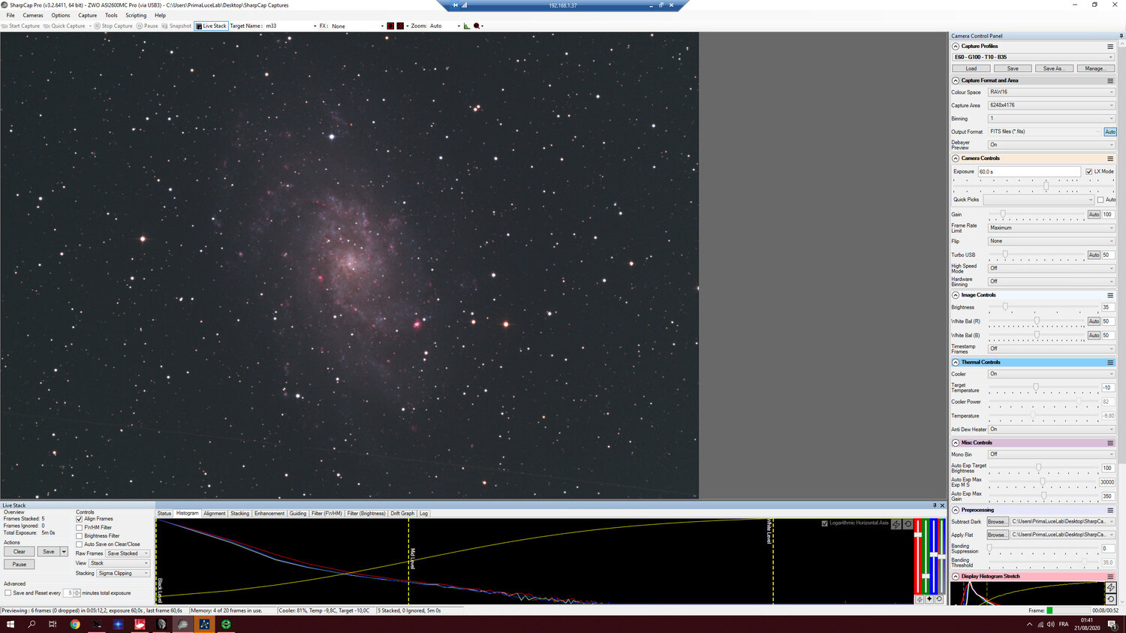Click Browse button for Subtract Dark

(996, 521)
